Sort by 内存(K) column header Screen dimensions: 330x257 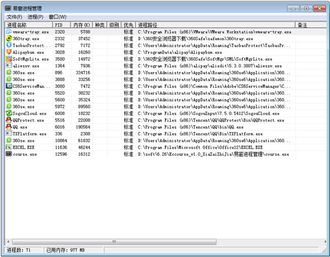click(x=81, y=25)
